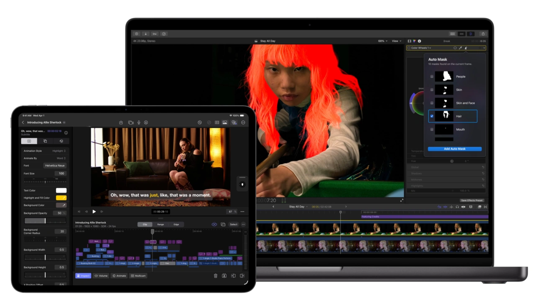The width and height of the screenshot is (536, 301).
Task: Switch to the Inspect tab on iPad
Action: coord(83,276)
